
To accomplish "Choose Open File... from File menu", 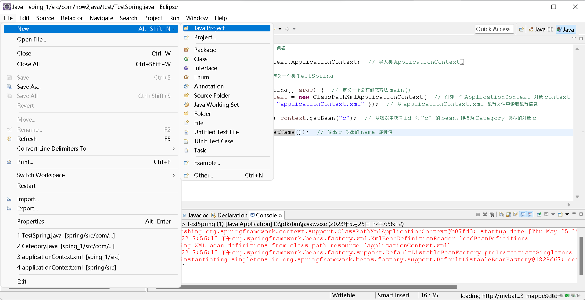I will [90, 39].
